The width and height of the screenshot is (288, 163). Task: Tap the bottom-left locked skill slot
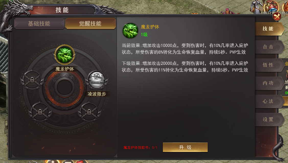[x=40, y=112]
